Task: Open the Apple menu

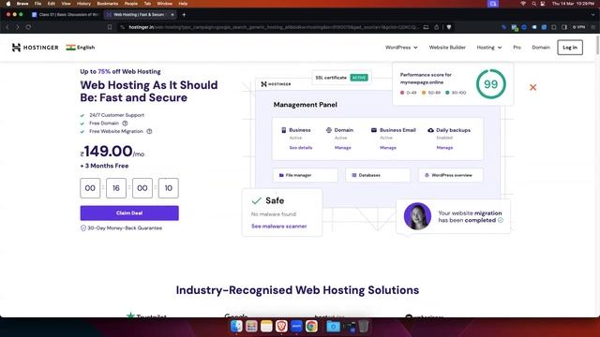Action: 8,4
